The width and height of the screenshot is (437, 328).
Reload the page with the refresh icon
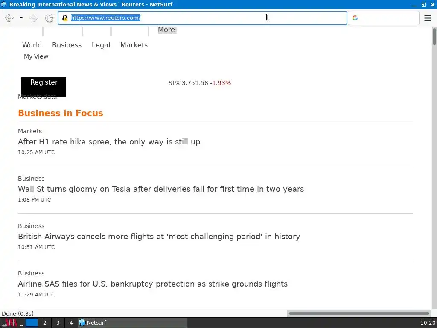click(50, 18)
